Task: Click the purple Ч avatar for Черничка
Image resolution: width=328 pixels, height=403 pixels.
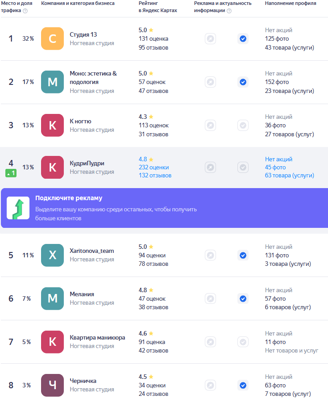Action: pos(52,385)
